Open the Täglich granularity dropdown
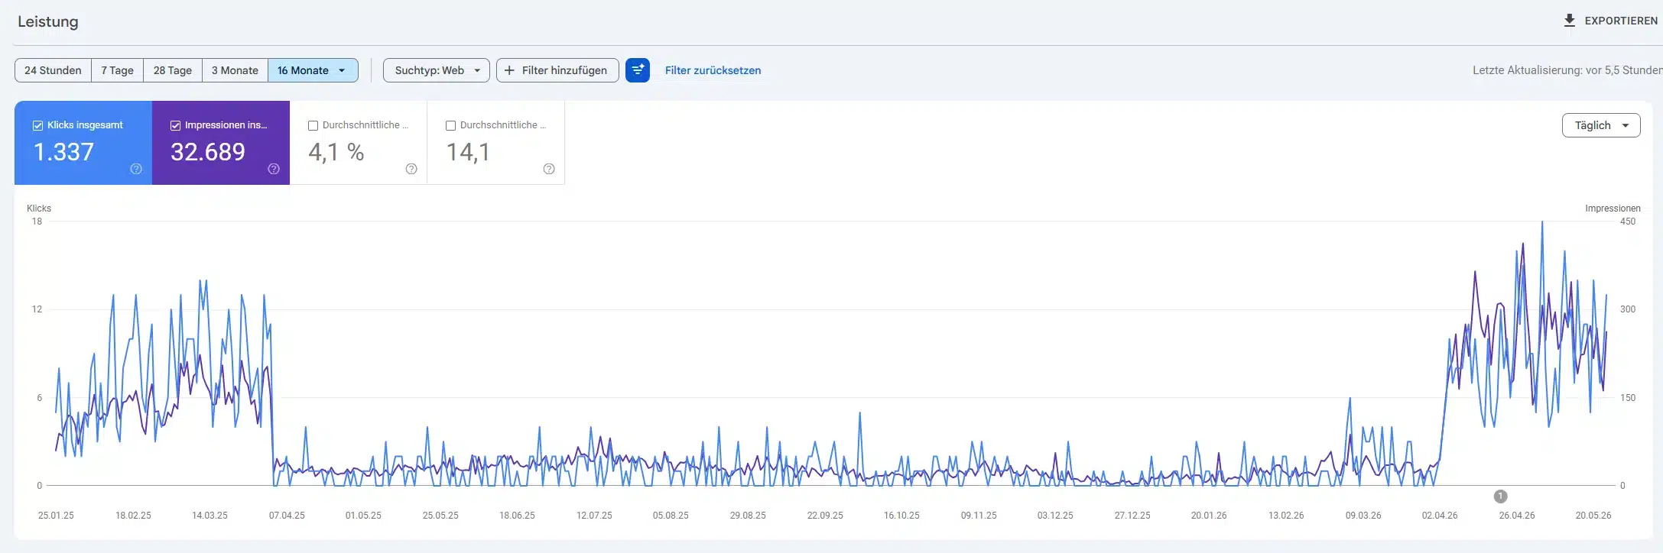Screen dimensions: 1663x553 coord(1601,125)
